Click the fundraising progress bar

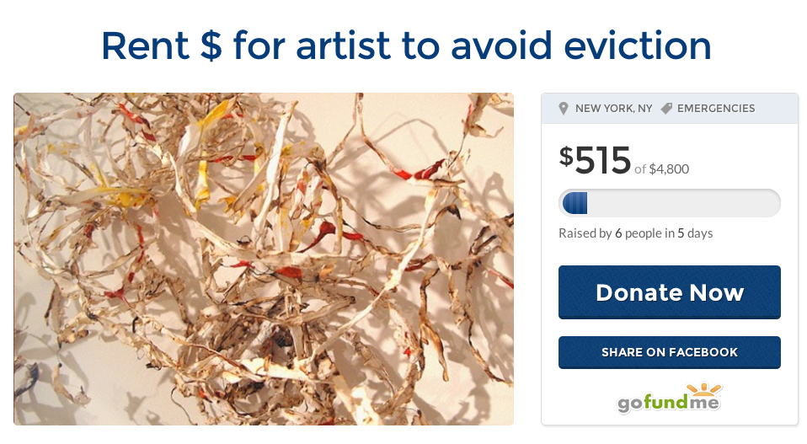(669, 203)
